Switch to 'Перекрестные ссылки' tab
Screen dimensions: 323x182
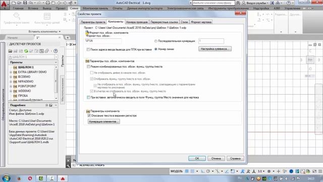164,22
